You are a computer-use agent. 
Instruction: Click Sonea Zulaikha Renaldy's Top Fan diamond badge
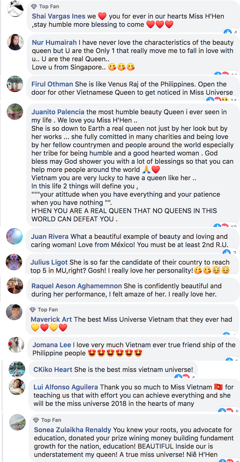pos(36,420)
